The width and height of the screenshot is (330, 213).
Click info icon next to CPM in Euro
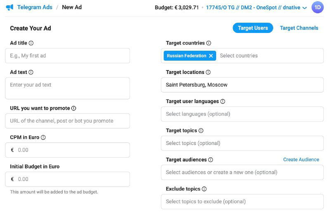[x=43, y=137]
